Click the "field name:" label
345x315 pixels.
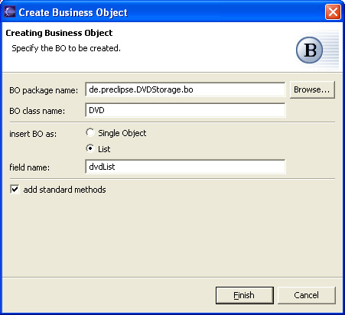pyautogui.click(x=30, y=167)
